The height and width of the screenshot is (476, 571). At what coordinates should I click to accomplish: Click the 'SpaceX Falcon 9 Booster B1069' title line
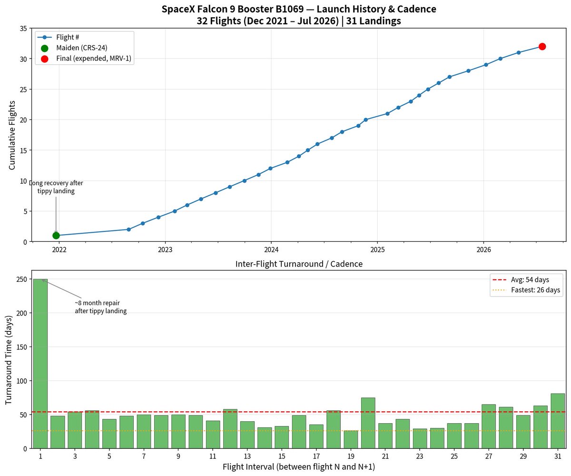click(x=299, y=9)
